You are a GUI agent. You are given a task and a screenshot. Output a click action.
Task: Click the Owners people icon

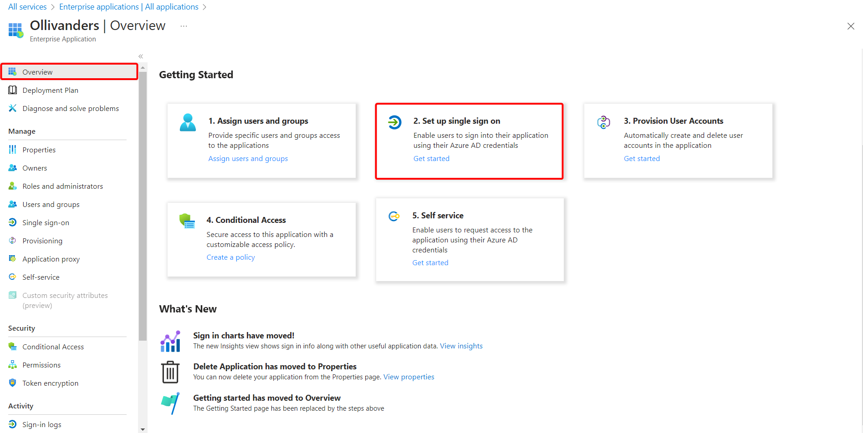(12, 168)
